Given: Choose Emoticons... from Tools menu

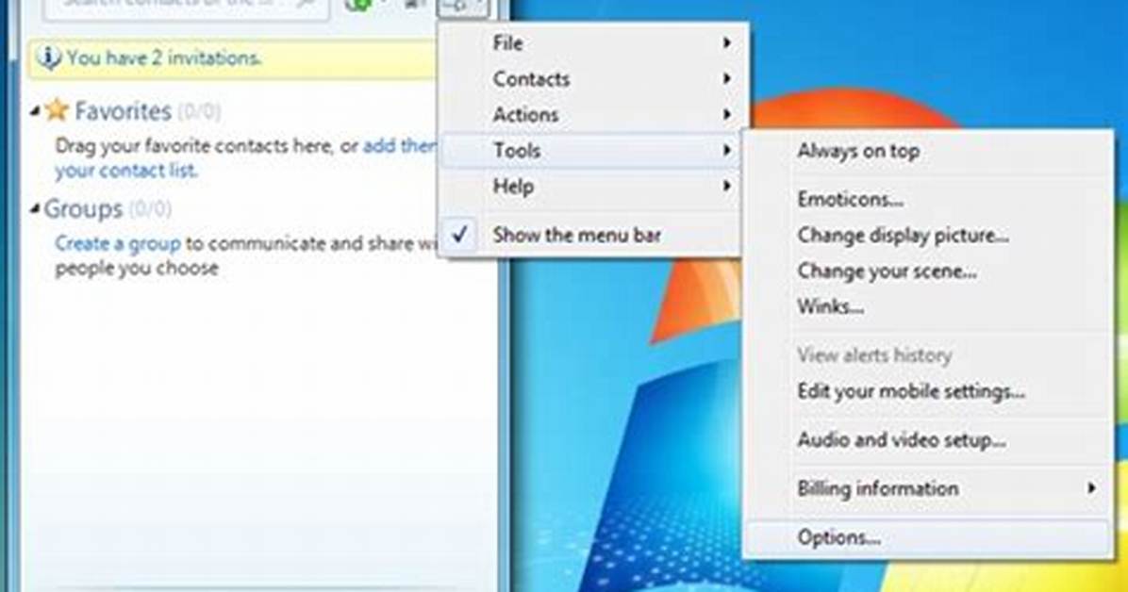Looking at the screenshot, I should pos(927,199).
